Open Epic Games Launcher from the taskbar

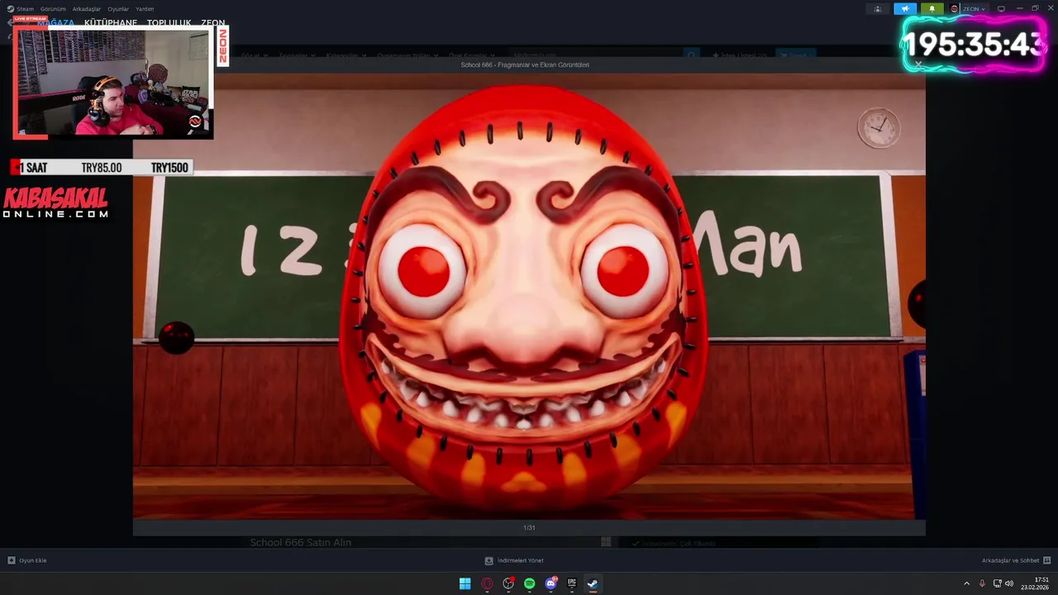tap(571, 583)
